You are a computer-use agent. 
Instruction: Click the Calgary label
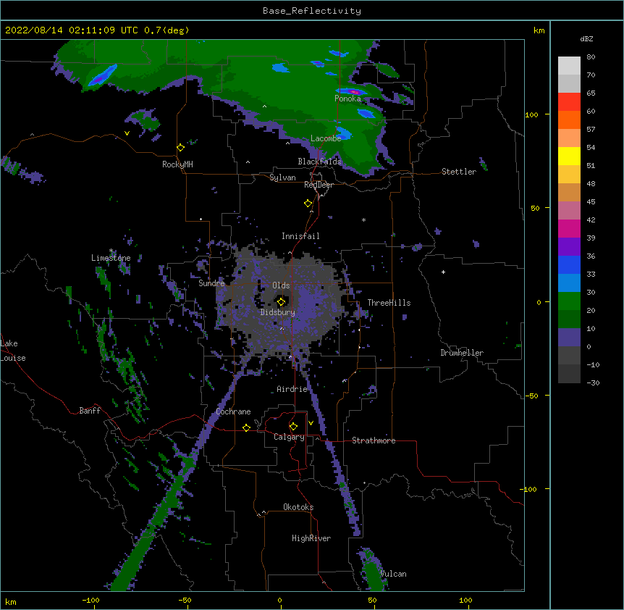[x=289, y=437]
